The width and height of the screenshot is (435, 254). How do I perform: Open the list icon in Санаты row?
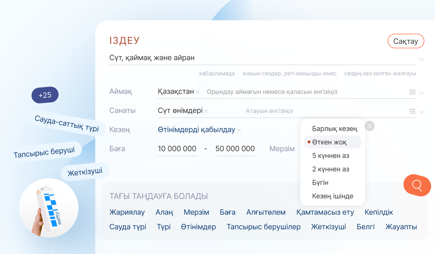[x=412, y=111]
